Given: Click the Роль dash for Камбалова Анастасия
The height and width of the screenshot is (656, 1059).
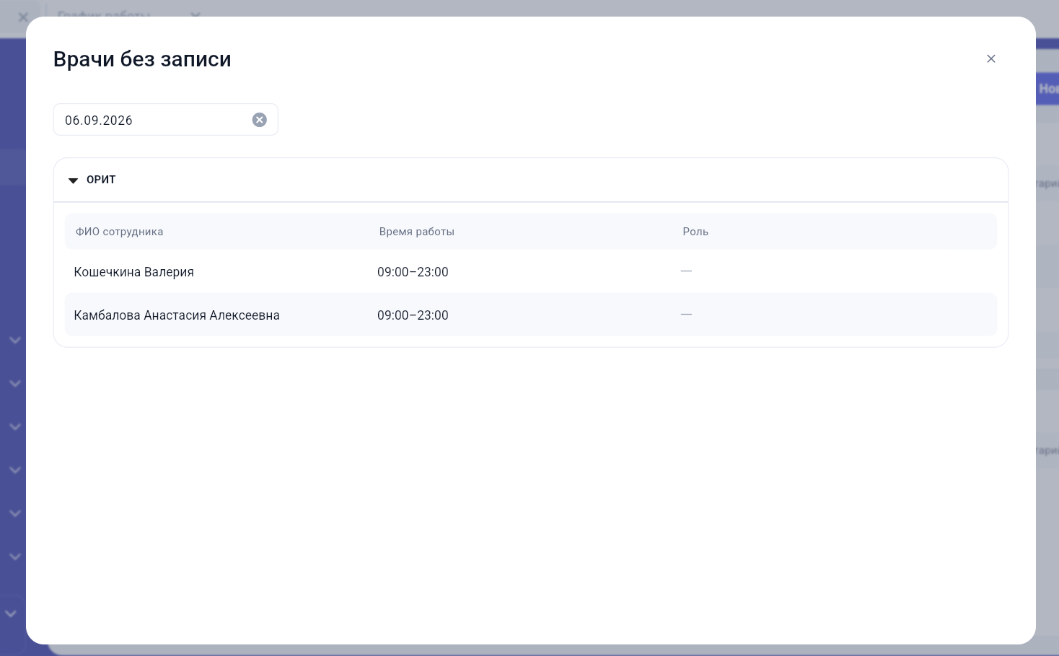Looking at the screenshot, I should tap(686, 314).
